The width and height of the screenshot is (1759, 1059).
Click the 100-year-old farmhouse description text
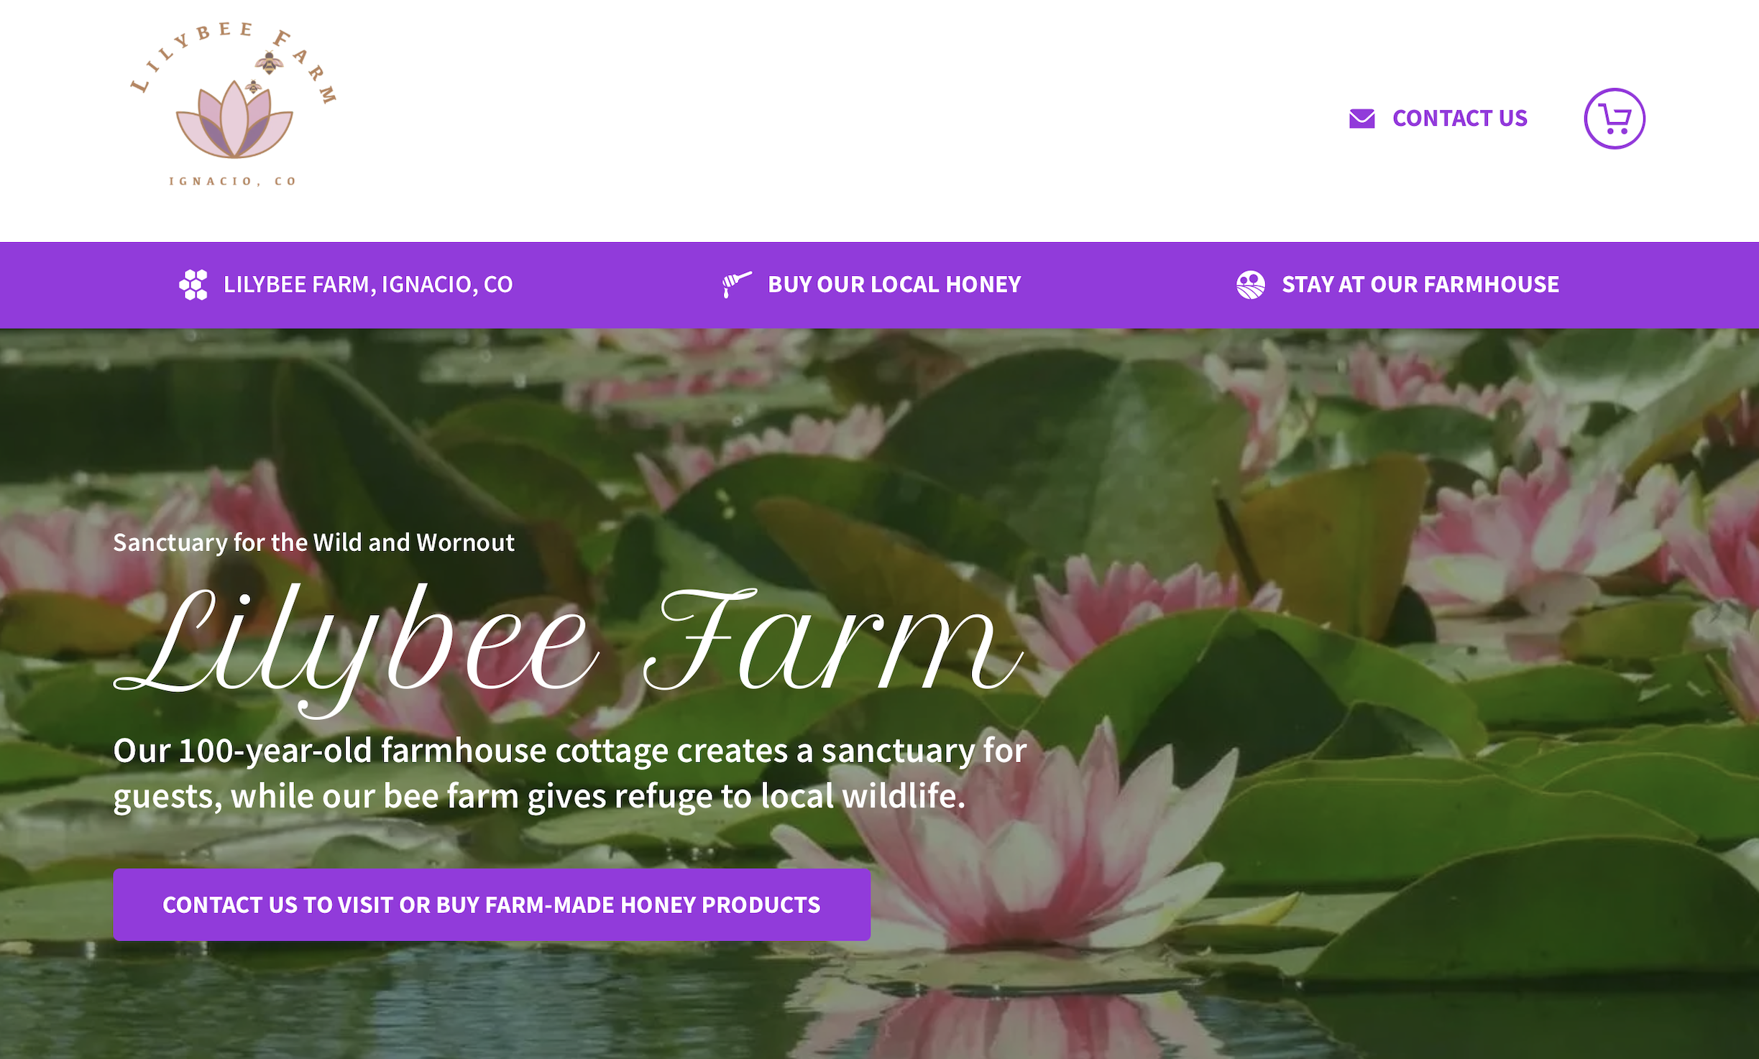(x=570, y=773)
